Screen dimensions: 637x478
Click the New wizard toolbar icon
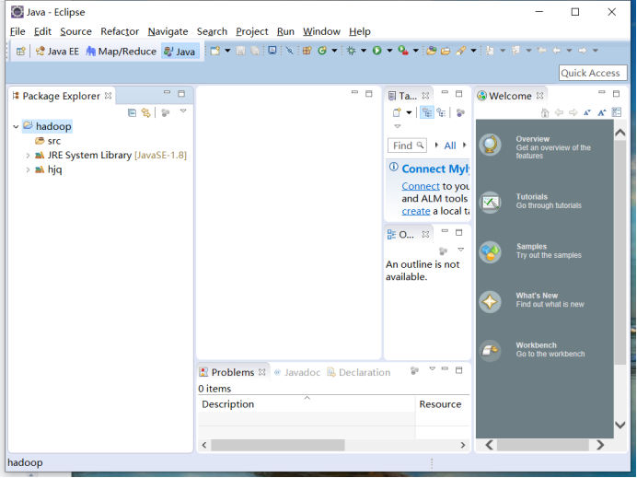(214, 51)
